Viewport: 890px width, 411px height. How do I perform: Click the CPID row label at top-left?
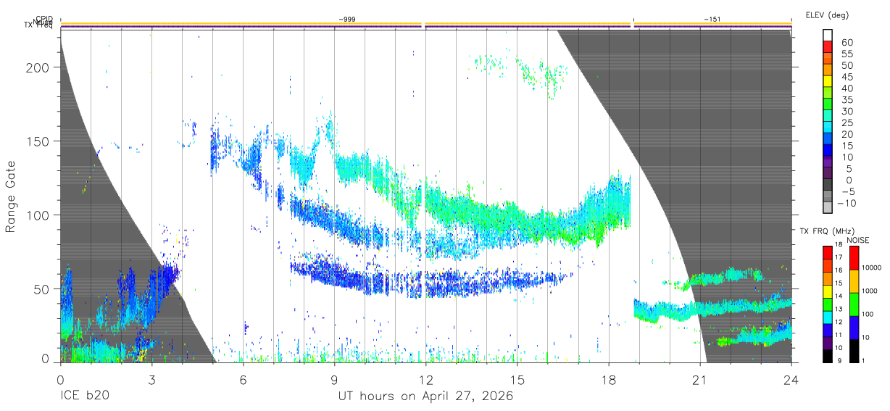[45, 20]
